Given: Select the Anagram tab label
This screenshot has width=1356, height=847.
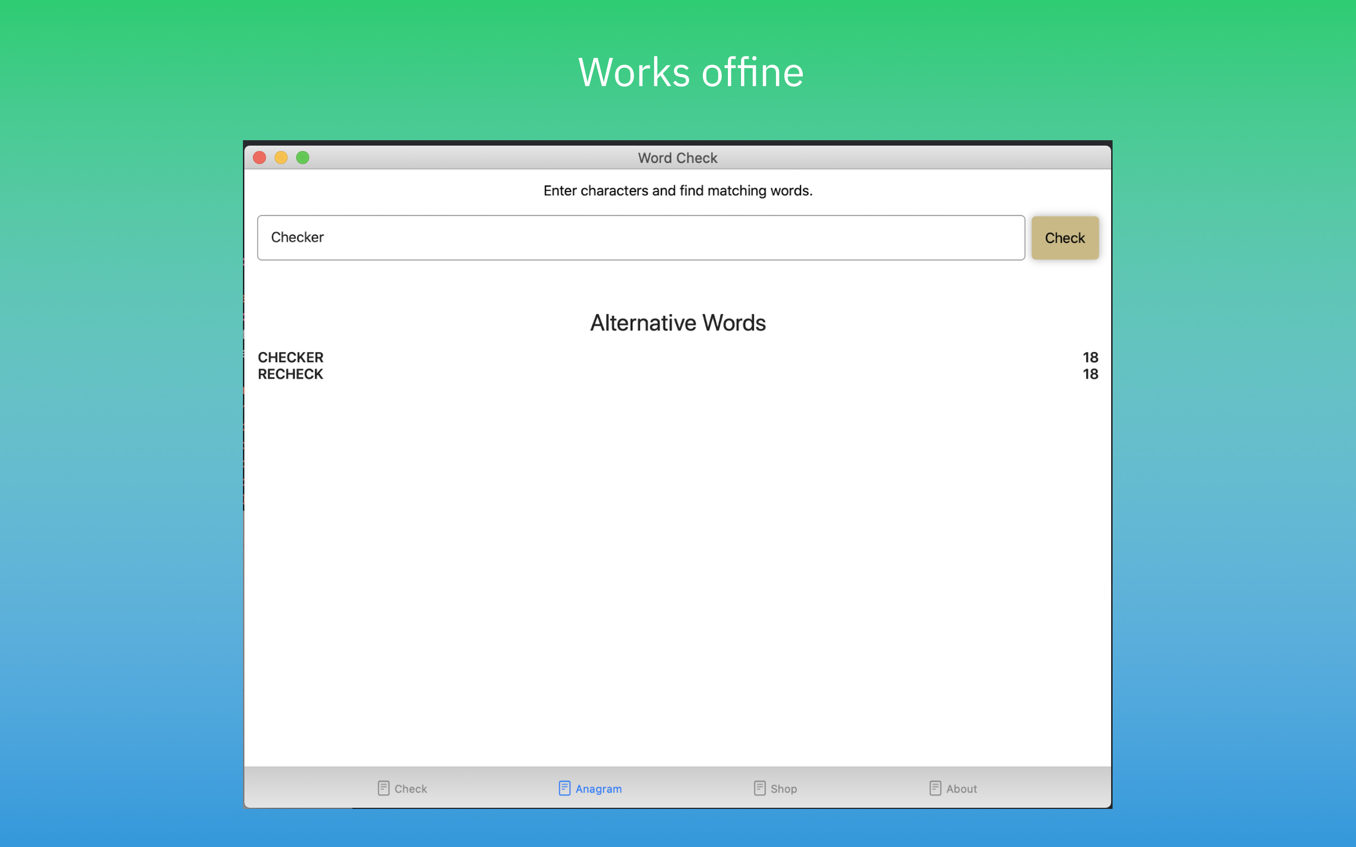Looking at the screenshot, I should pos(598,789).
